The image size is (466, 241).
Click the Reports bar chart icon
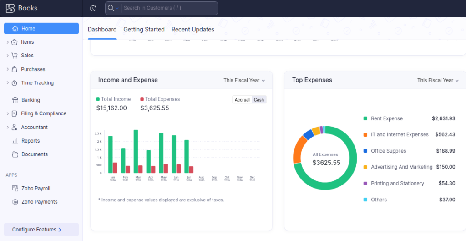[15, 141]
